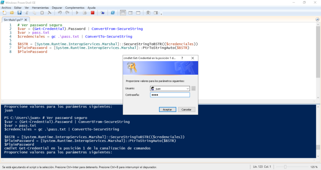Click the help question mark in dialog

[182, 58]
